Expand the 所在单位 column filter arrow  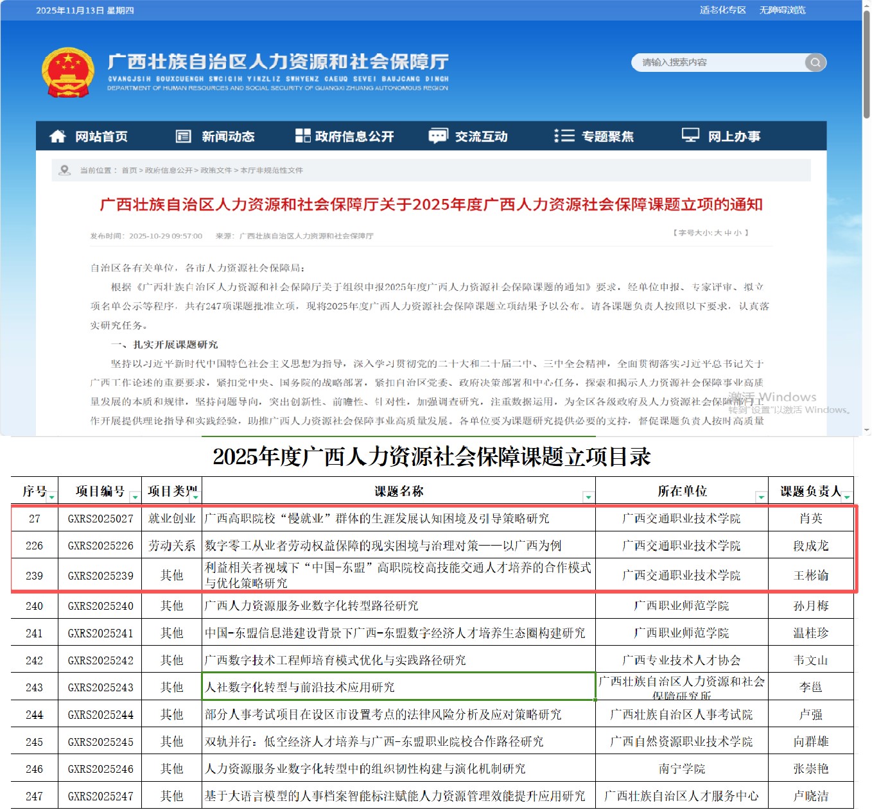pyautogui.click(x=761, y=497)
